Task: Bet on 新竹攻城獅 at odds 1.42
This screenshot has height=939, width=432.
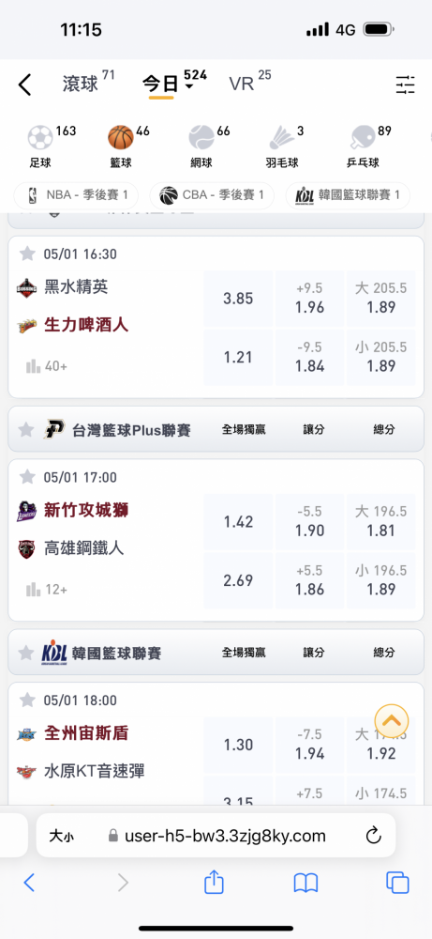Action: point(238,521)
